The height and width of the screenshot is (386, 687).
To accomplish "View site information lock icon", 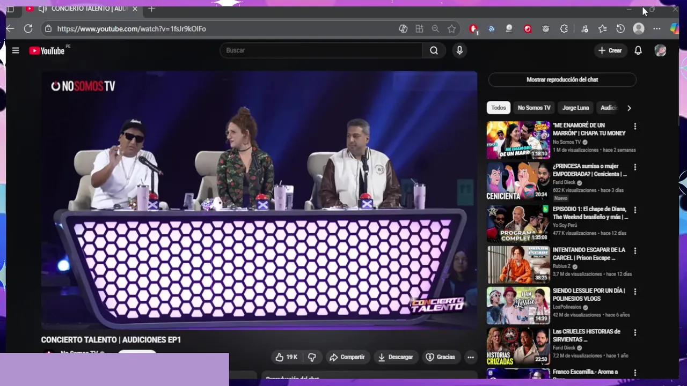I will [48, 29].
